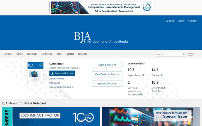Focus the Search for... input field
202x126 pixels.
[169, 54]
